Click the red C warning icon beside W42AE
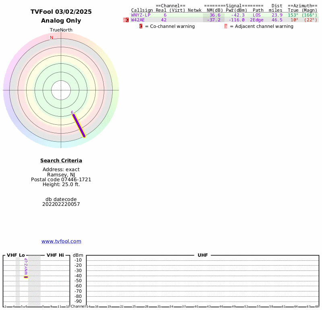322x310 pixels. pyautogui.click(x=127, y=20)
